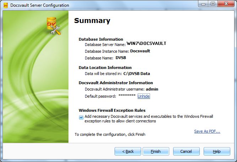Open Help for the configuration wizard
Viewport: 237px width, 162px height.
pyautogui.click(x=217, y=151)
